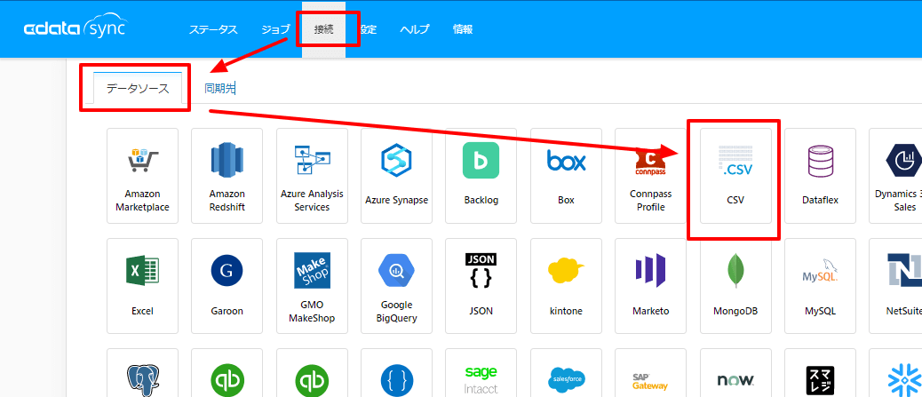Choose the Excel spreadsheet icon

[x=142, y=271]
